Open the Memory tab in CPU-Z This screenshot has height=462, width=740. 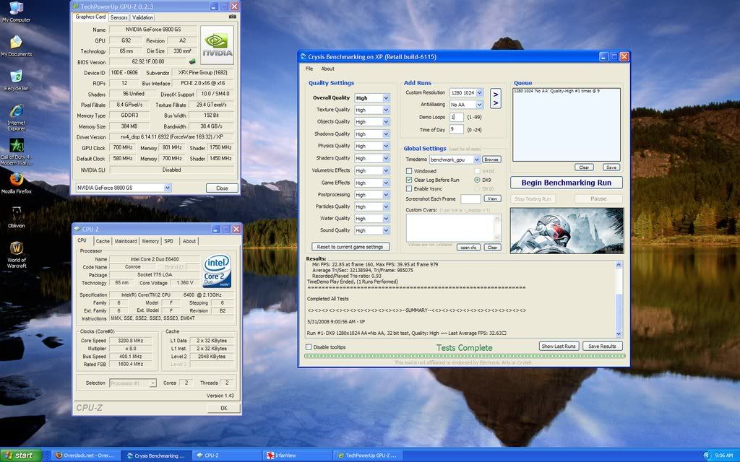coord(150,241)
